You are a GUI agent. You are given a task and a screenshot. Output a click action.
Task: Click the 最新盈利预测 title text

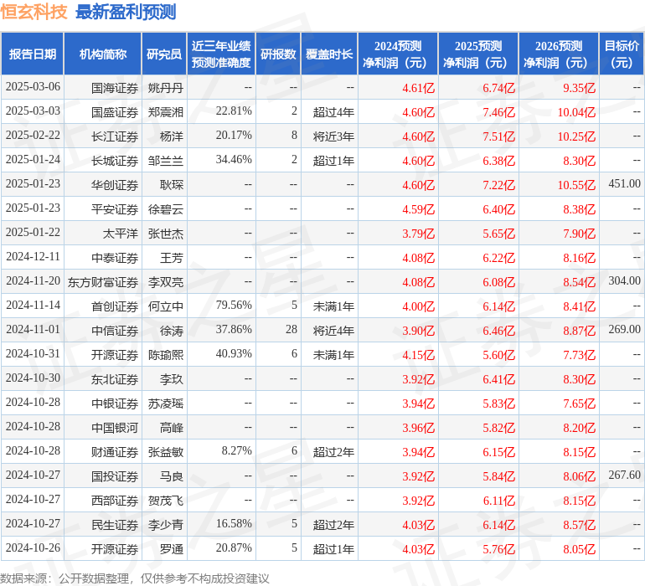(x=126, y=12)
